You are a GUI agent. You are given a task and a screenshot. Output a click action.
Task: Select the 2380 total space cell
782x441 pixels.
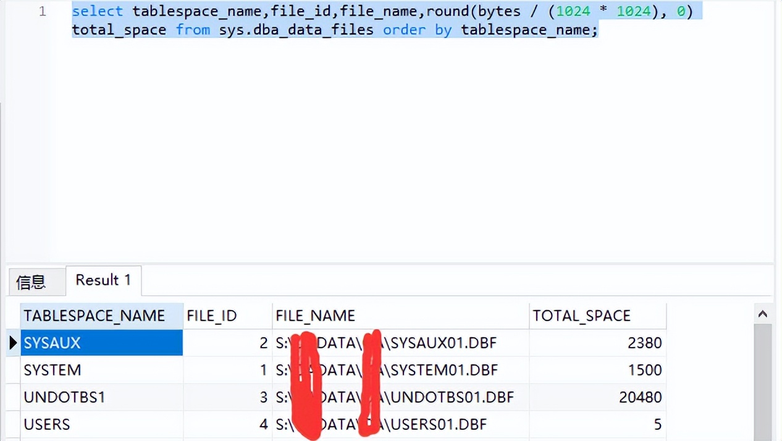[597, 343]
